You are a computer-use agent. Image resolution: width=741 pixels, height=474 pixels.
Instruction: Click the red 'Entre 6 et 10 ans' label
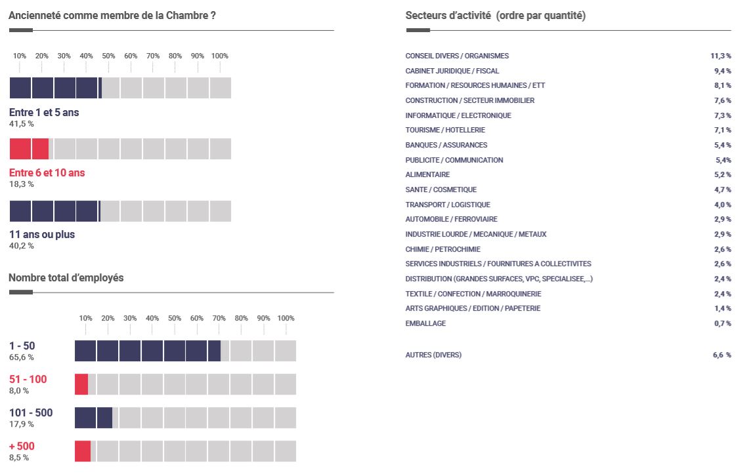pos(47,173)
